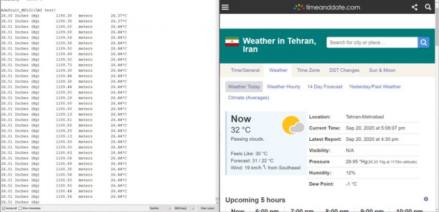Image resolution: width=439 pixels, height=212 pixels.
Task: Select the DST Changes tab
Action: click(344, 70)
